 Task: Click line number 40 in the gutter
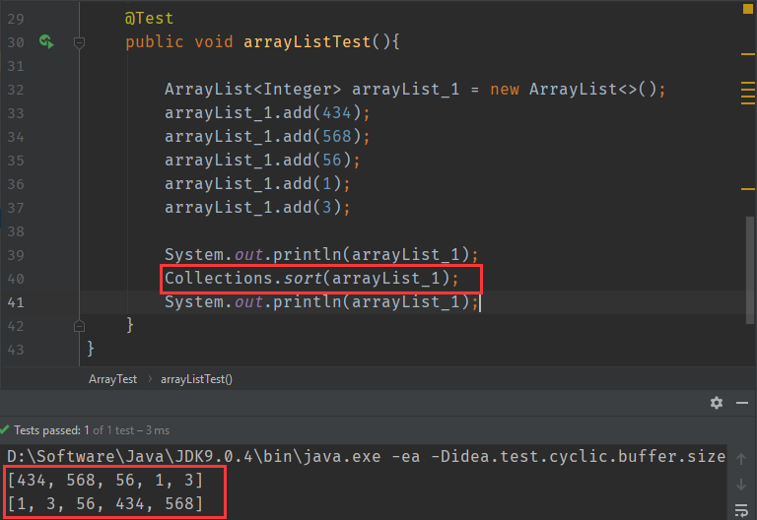click(x=16, y=279)
